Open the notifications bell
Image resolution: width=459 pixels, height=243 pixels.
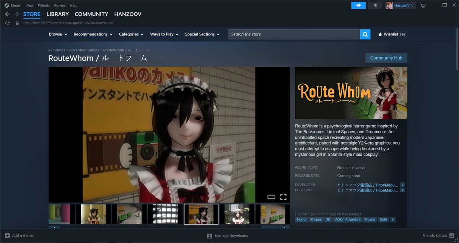pyautogui.click(x=375, y=5)
